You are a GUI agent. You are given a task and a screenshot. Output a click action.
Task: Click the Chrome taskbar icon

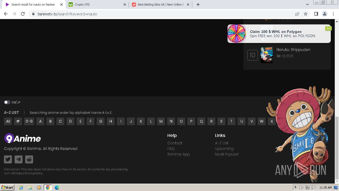[x=48, y=188]
